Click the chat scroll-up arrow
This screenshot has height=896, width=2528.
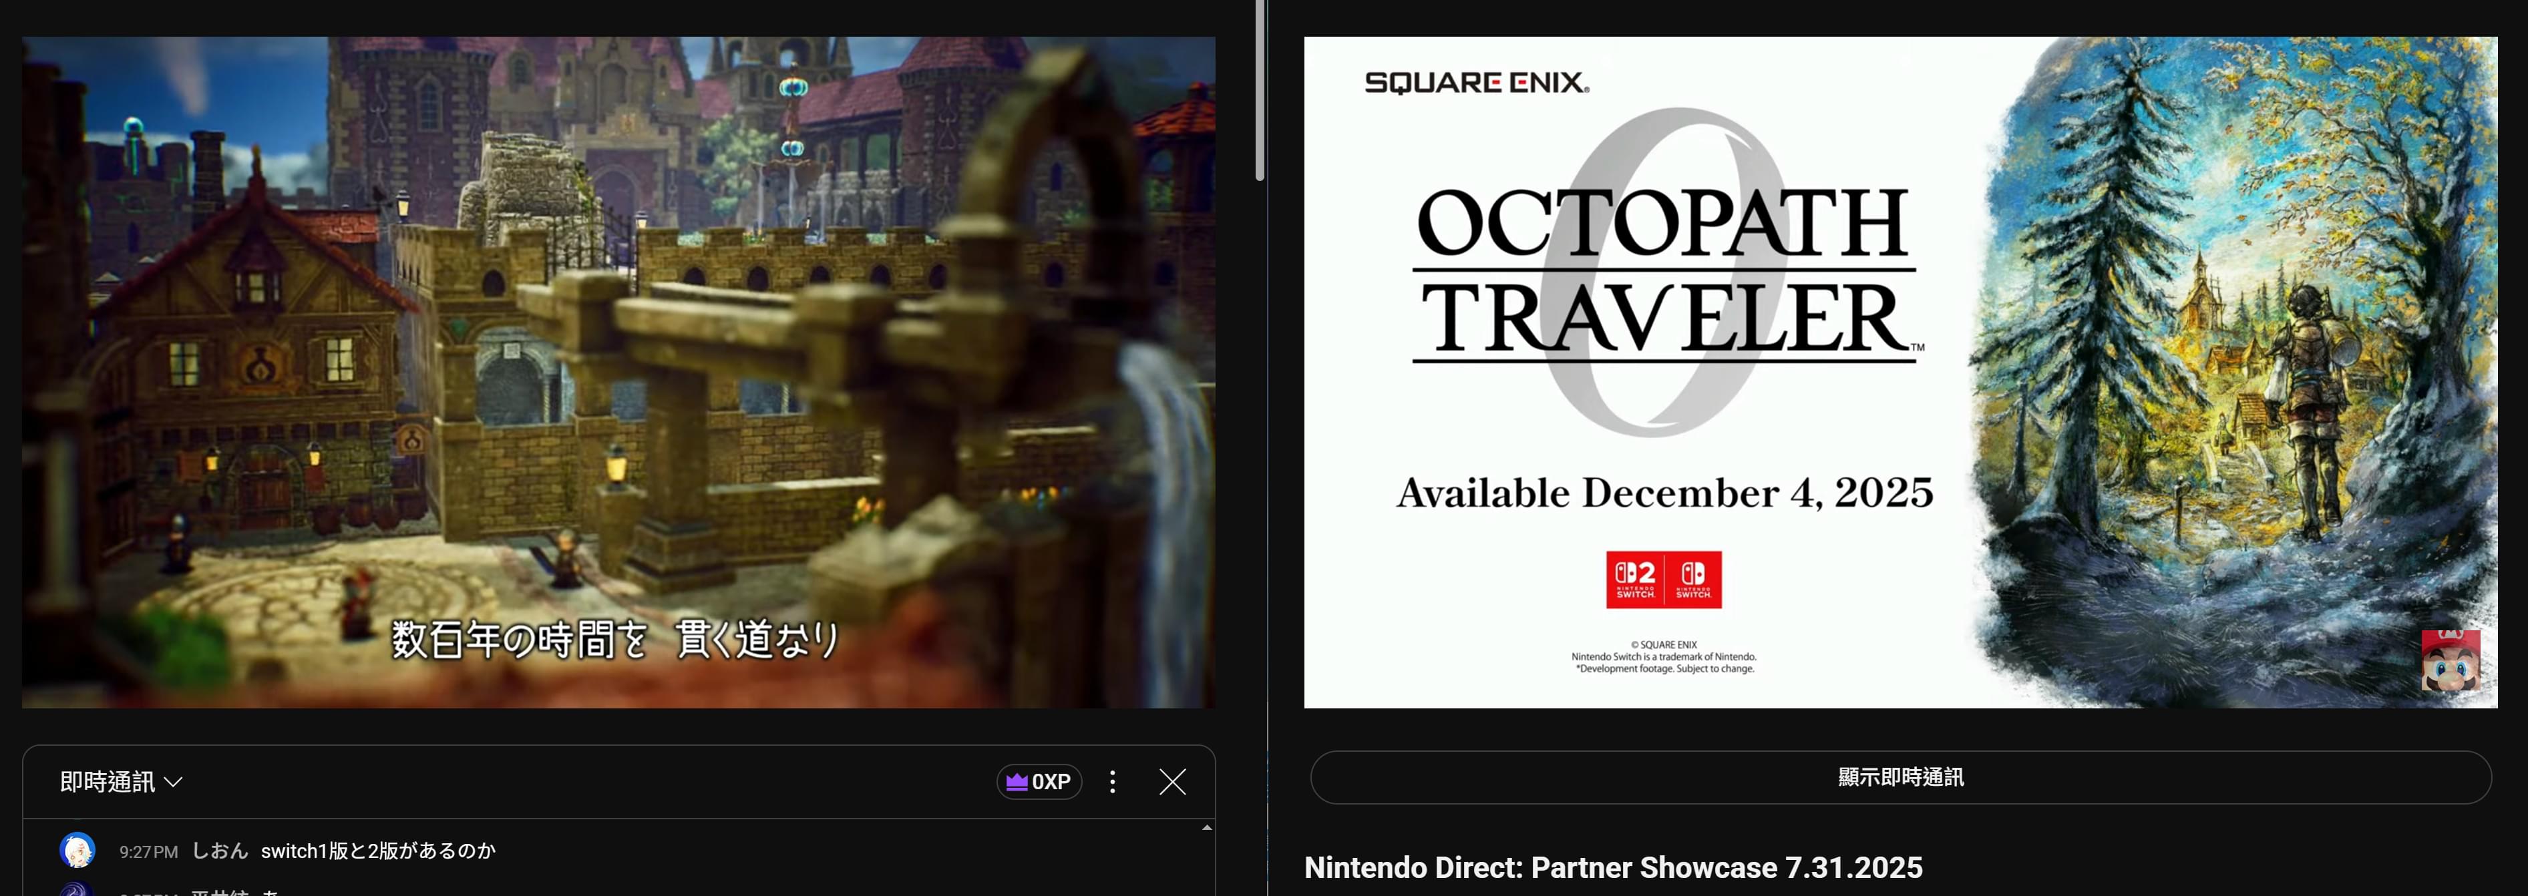point(1207,829)
